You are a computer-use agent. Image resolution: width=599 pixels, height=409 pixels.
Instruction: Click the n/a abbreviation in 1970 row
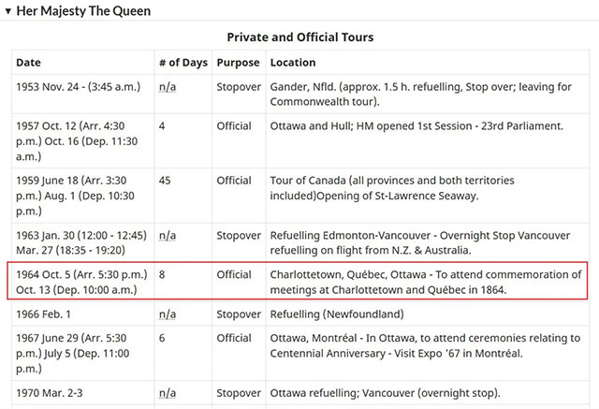pyautogui.click(x=168, y=393)
